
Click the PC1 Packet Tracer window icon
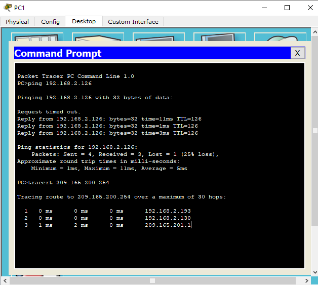(8, 8)
